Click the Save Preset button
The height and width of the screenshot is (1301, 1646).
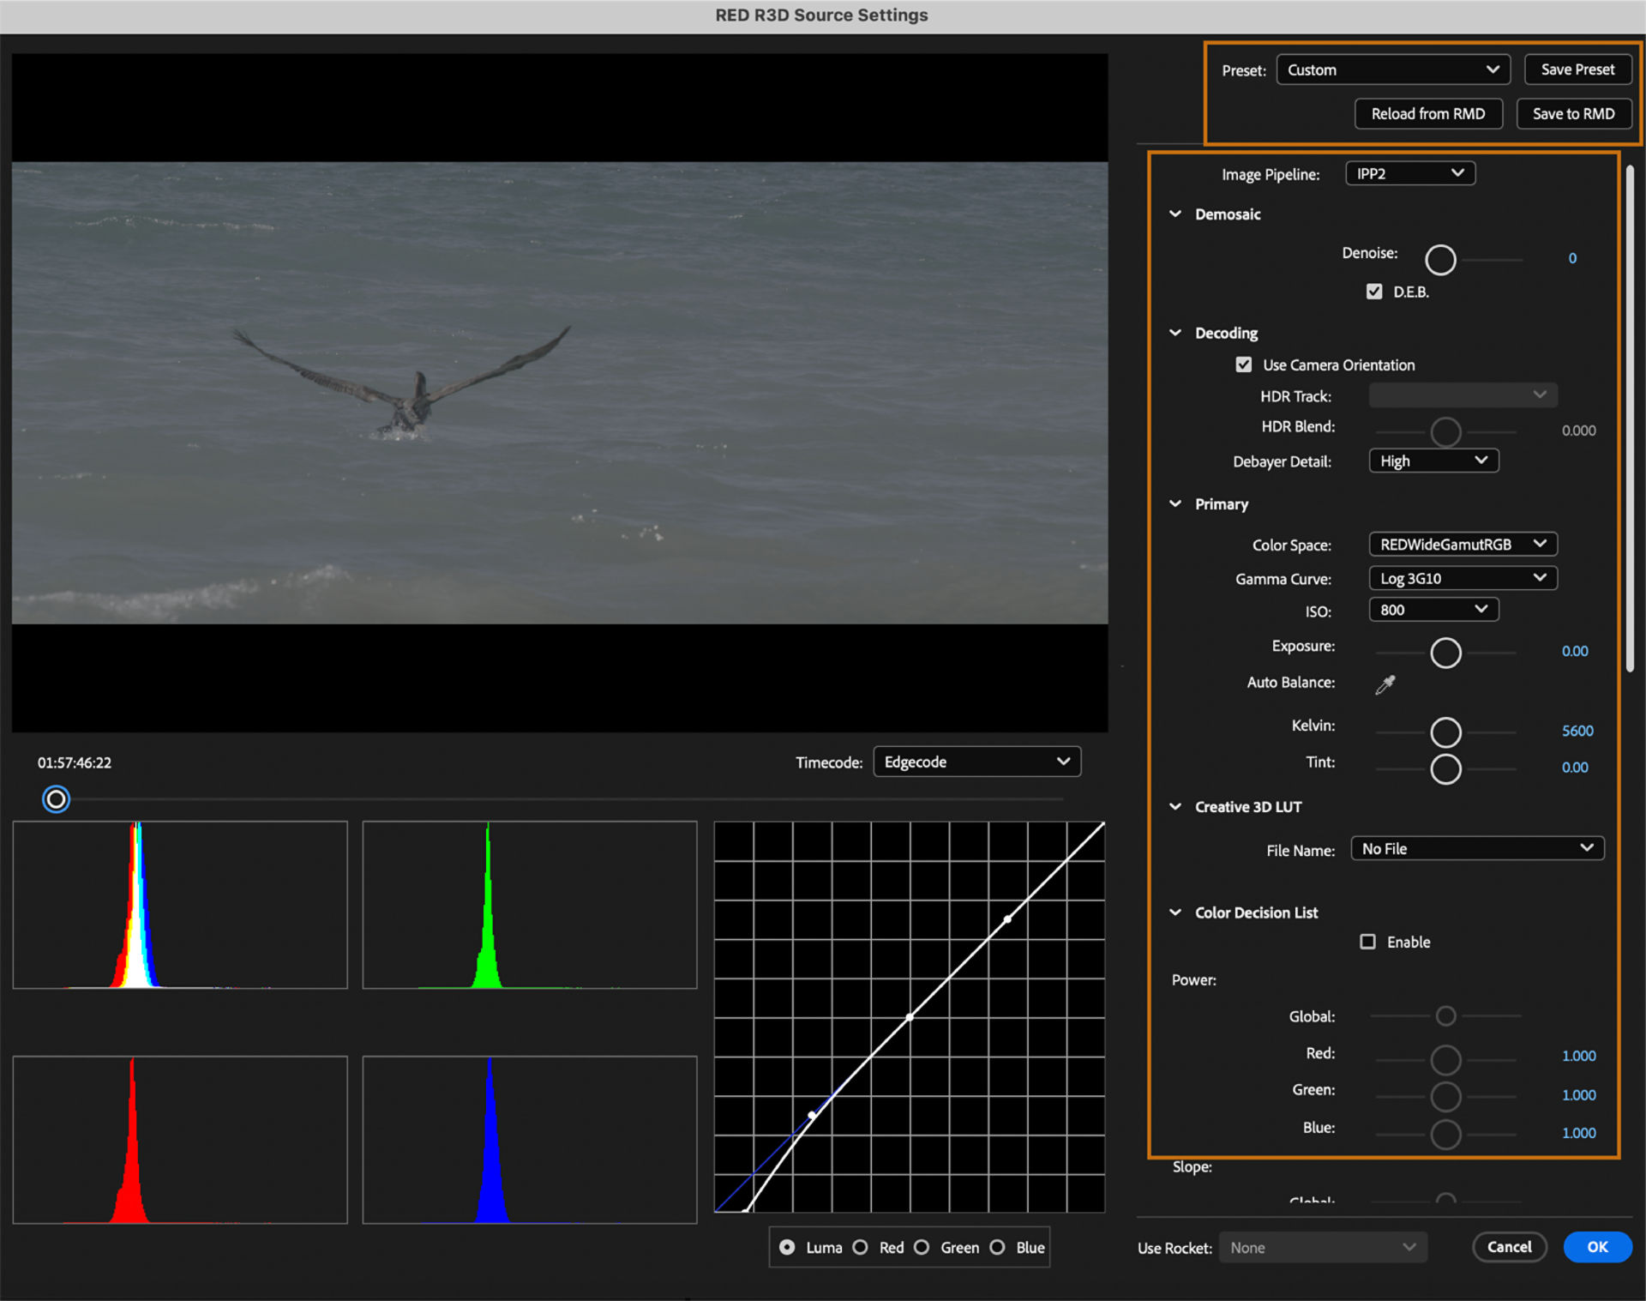[x=1577, y=69]
